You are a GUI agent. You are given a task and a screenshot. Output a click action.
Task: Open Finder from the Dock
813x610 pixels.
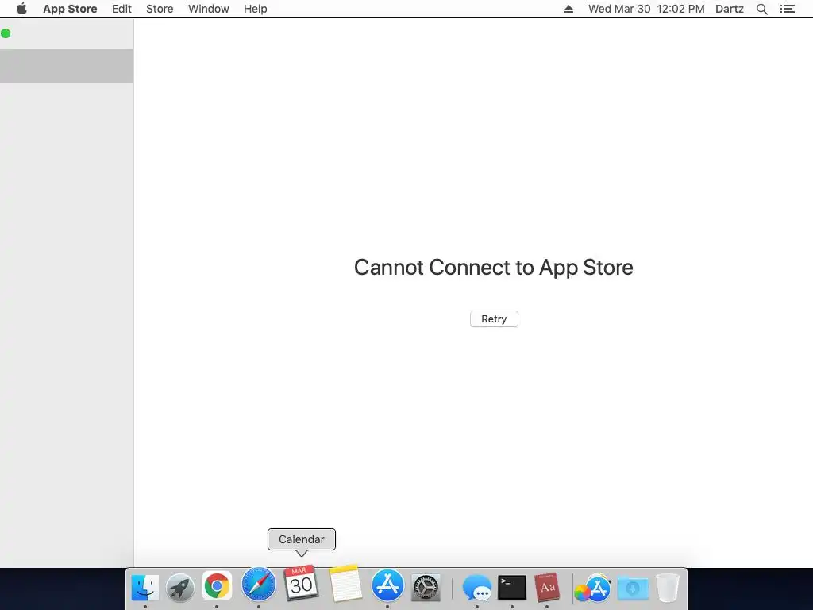tap(145, 588)
